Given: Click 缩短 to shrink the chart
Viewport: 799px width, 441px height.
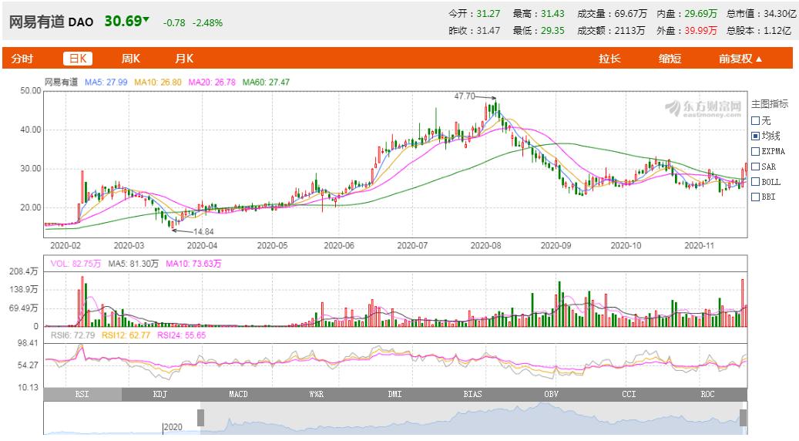Looking at the screenshot, I should 670,59.
